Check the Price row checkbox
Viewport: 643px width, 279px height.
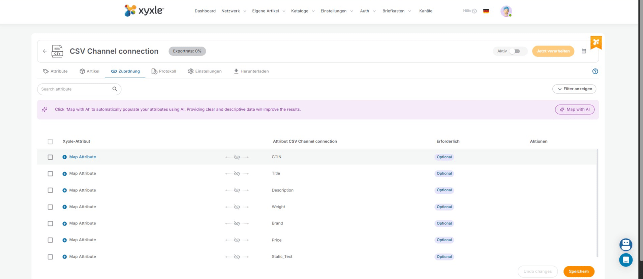click(50, 240)
